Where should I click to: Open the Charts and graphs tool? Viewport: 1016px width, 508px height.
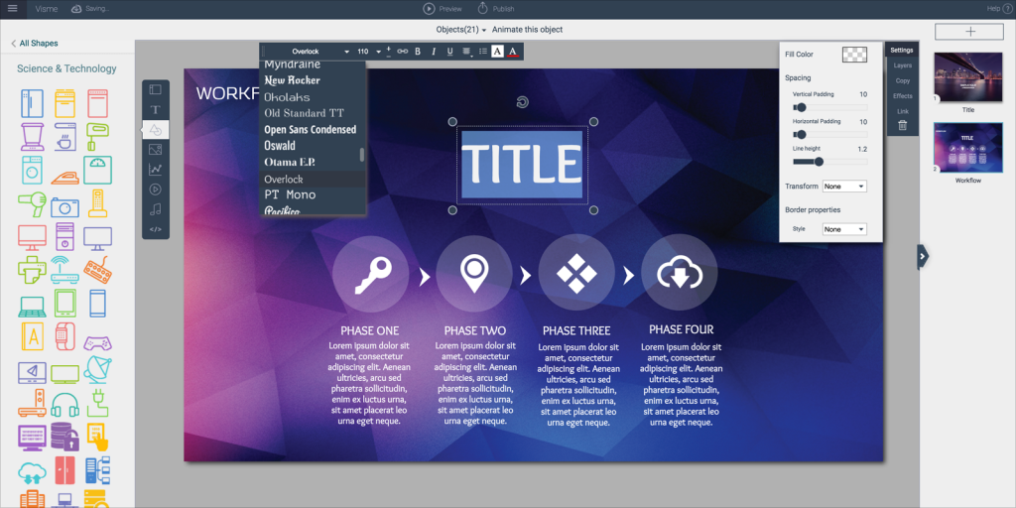156,169
